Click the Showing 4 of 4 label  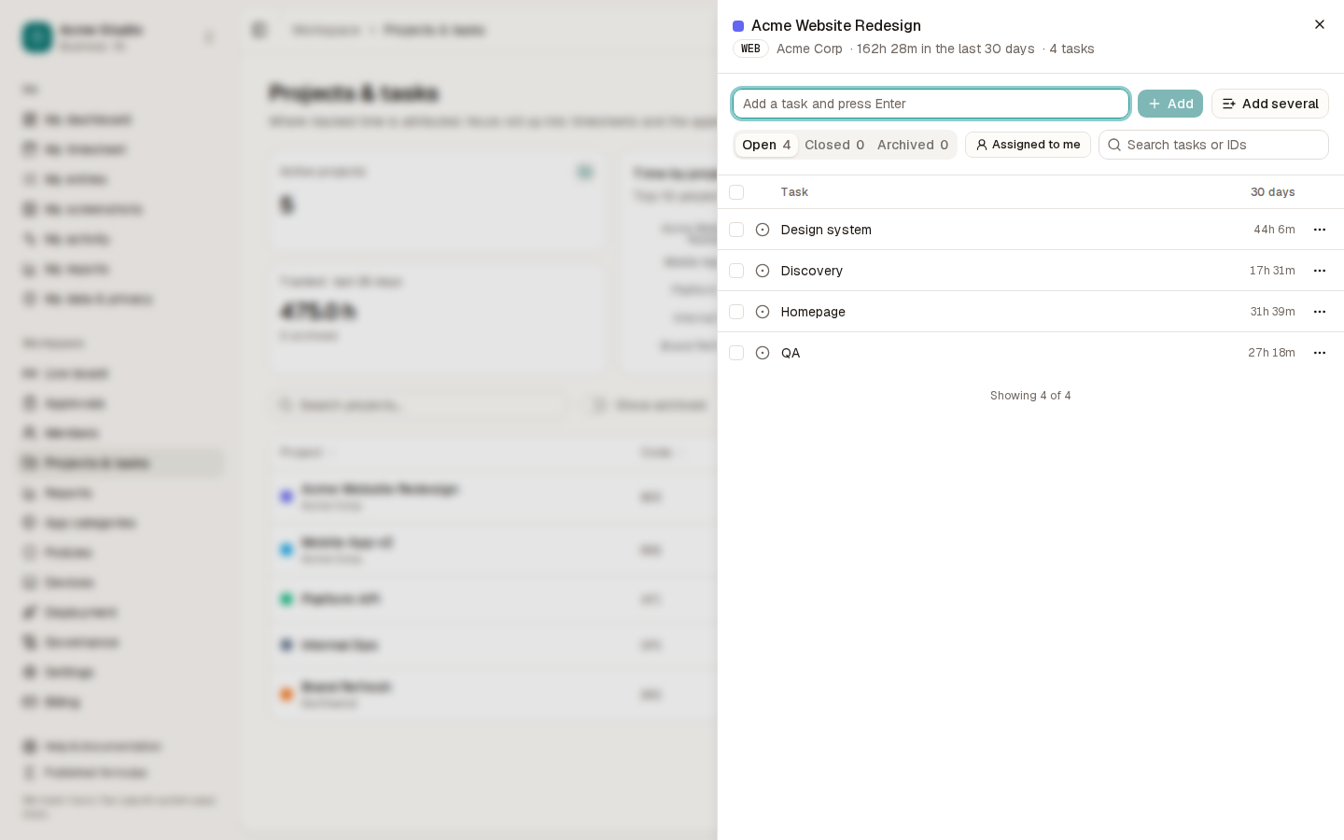point(1030,396)
